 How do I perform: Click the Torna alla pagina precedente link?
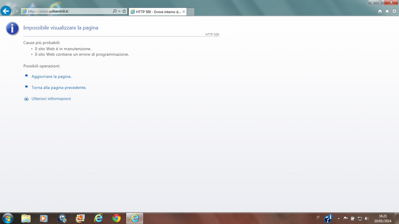pos(59,88)
